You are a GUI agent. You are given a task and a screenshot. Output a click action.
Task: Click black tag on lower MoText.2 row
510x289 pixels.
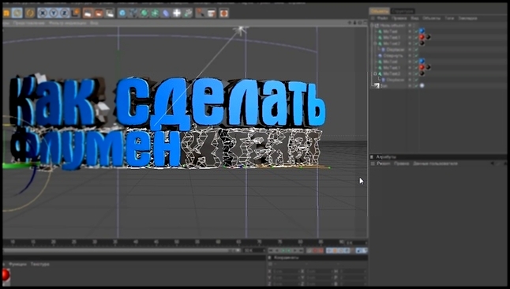coord(422,73)
